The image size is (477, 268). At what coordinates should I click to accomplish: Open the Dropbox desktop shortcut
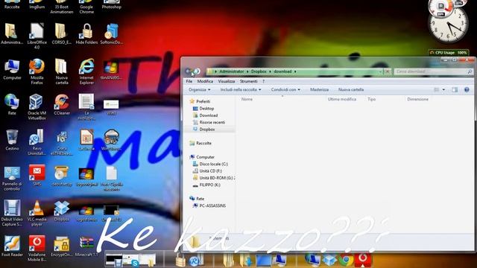click(62, 211)
